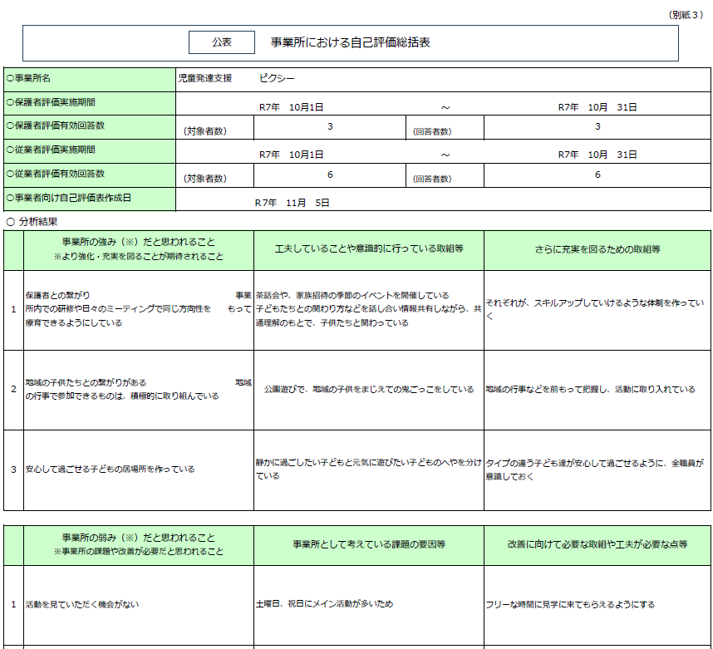This screenshot has width=713, height=649.
Task: Click the cell about 公園遊び and 鬼ごっこ
Action: 368,389
